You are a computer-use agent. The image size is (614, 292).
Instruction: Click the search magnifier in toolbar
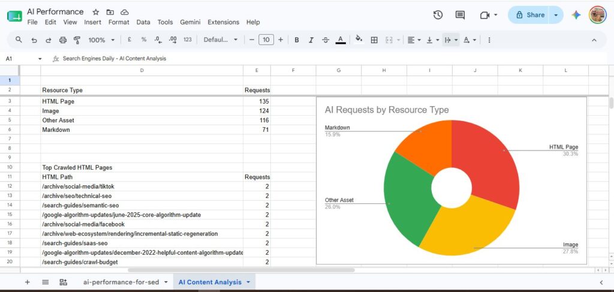tap(19, 40)
